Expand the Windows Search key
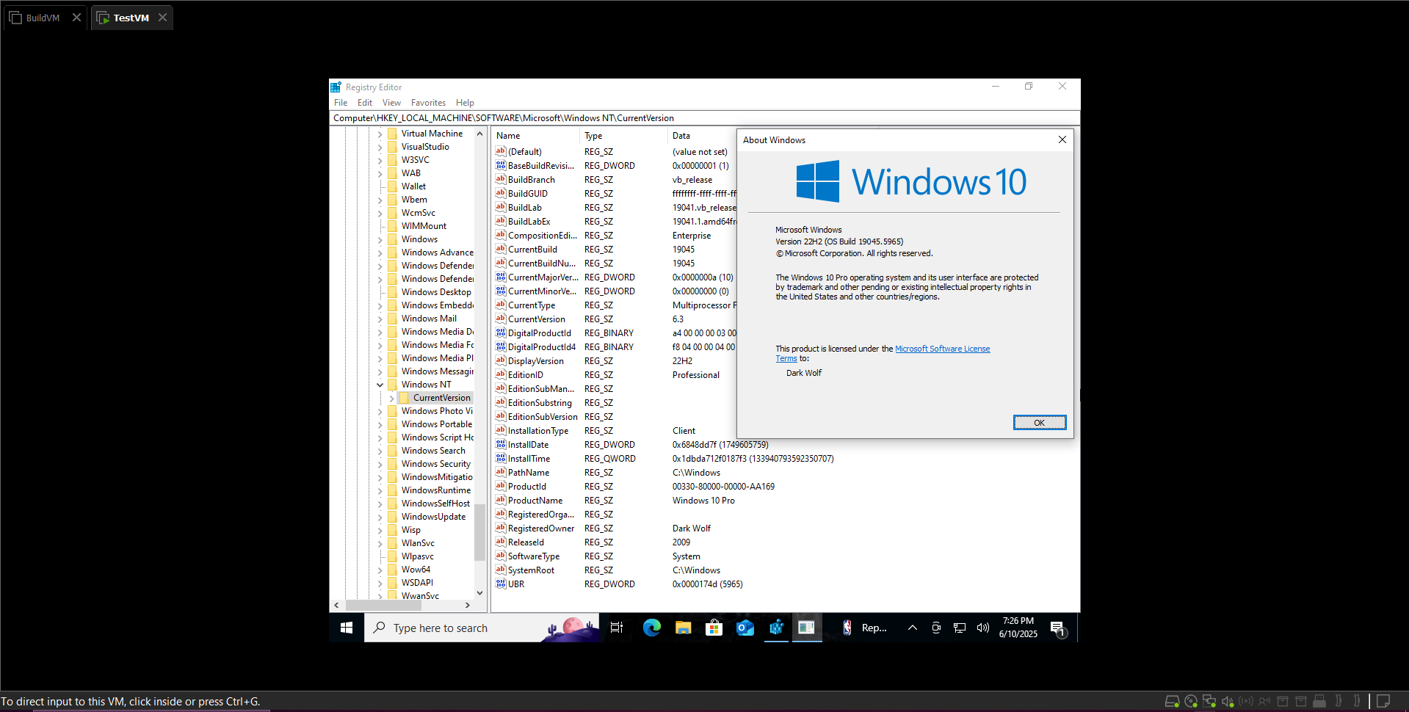Screen dimensions: 1409x712 (x=380, y=451)
